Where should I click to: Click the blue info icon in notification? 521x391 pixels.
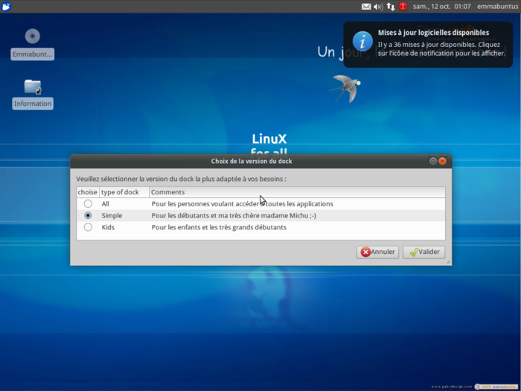(x=362, y=42)
